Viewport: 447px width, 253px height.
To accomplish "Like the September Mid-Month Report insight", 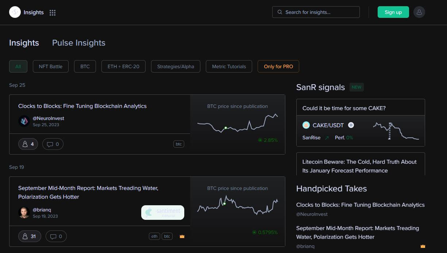I will (30, 236).
